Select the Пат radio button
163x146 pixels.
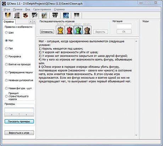click(9, 48)
